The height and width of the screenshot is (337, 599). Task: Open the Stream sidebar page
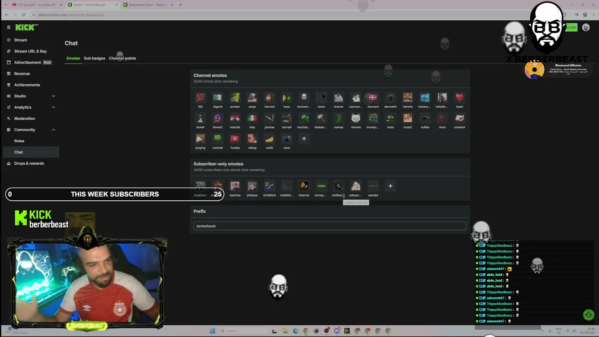coord(21,40)
